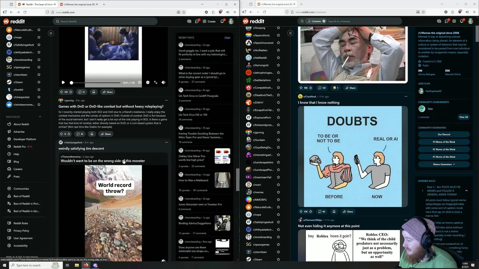Viewport: 479px width, 269px height.
Task: Open File Explorer from the taskbar
Action: (x=77, y=265)
